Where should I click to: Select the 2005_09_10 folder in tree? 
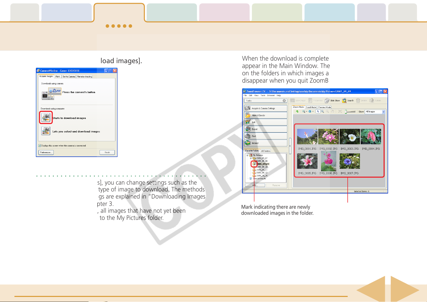262,167
